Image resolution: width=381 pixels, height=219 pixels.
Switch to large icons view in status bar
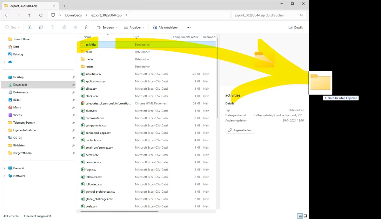coord(305,216)
